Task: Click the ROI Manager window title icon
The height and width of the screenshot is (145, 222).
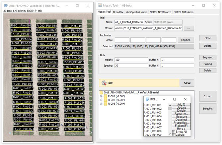Action: tap(147, 99)
